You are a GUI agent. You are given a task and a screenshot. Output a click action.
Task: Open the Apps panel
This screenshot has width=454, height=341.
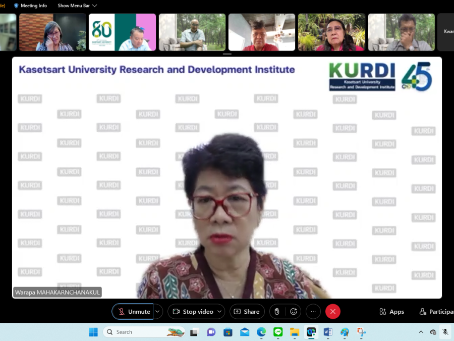click(391, 312)
